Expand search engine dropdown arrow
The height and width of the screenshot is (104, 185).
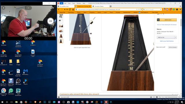161,10
